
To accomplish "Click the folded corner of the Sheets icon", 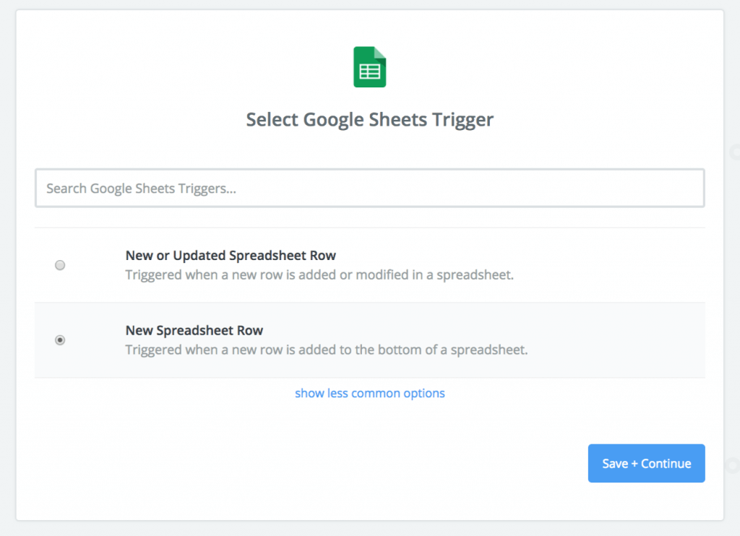I will [x=380, y=53].
